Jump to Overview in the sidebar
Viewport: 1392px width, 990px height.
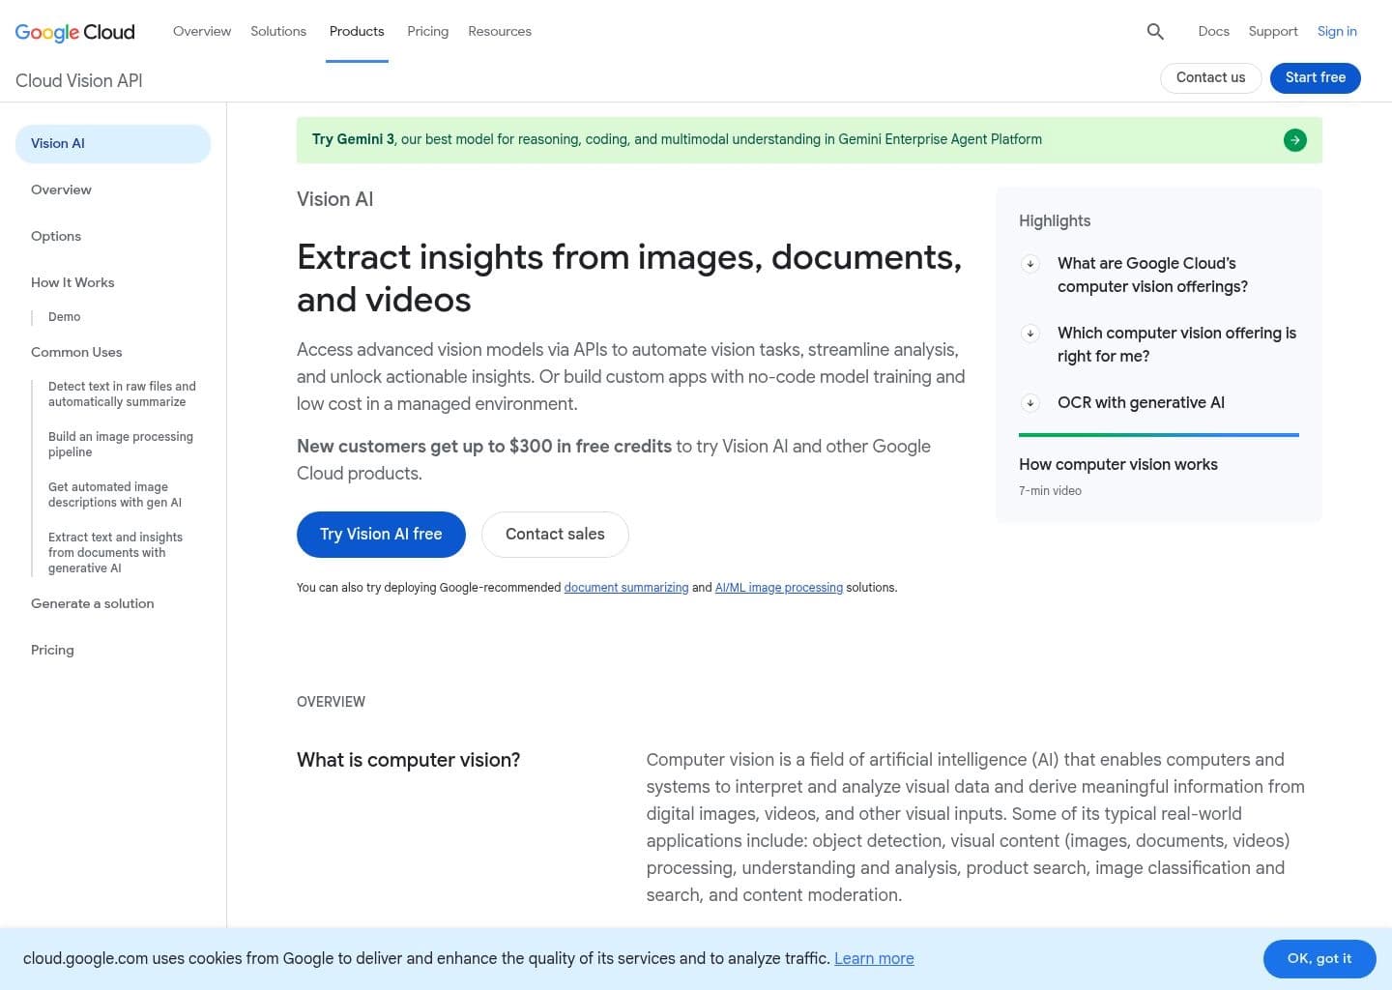point(61,189)
